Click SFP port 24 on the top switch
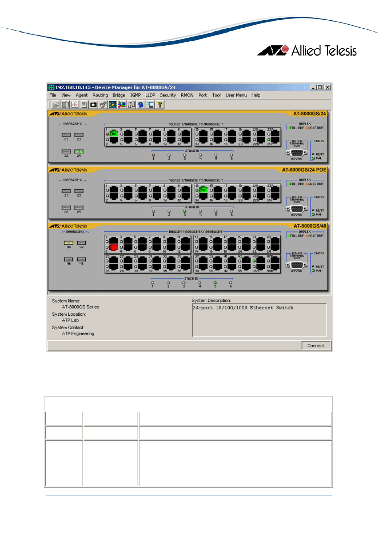Image resolution: width=379 pixels, height=536 pixels. tap(79, 152)
